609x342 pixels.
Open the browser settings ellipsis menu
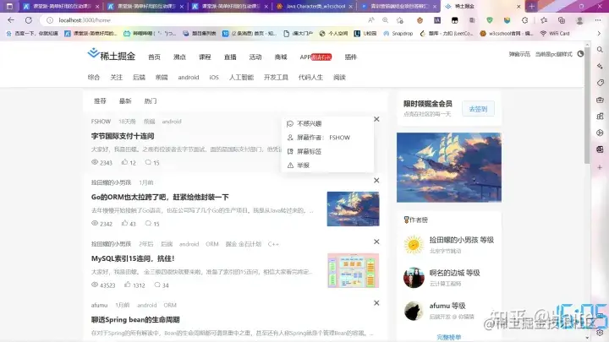coord(598,20)
